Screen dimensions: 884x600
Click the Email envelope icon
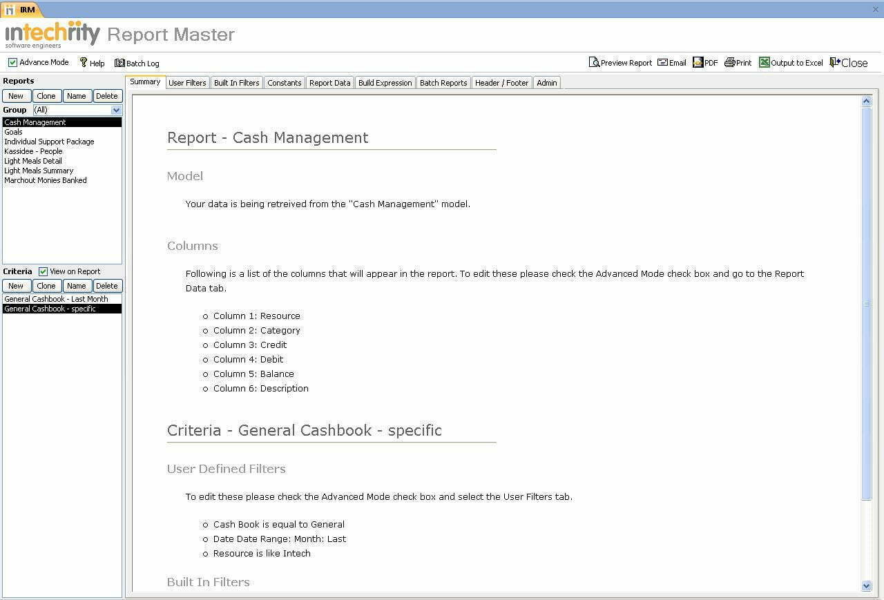point(662,62)
